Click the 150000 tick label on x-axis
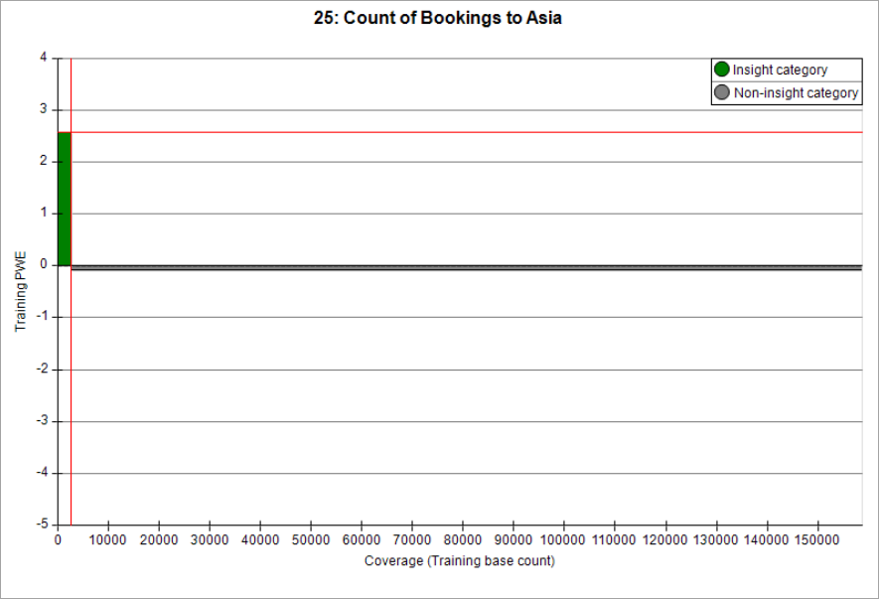This screenshot has width=879, height=599. click(817, 539)
